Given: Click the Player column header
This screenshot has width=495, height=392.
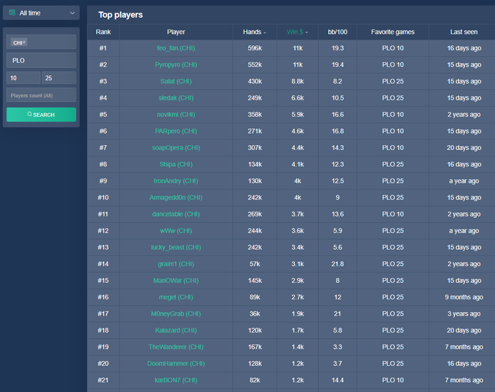Looking at the screenshot, I should coord(176,32).
